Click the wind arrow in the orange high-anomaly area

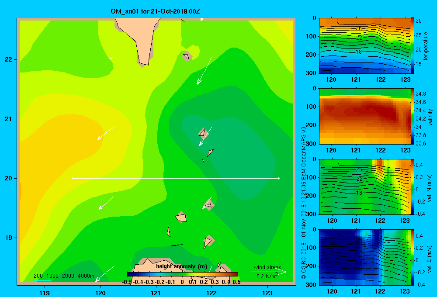pos(105,134)
